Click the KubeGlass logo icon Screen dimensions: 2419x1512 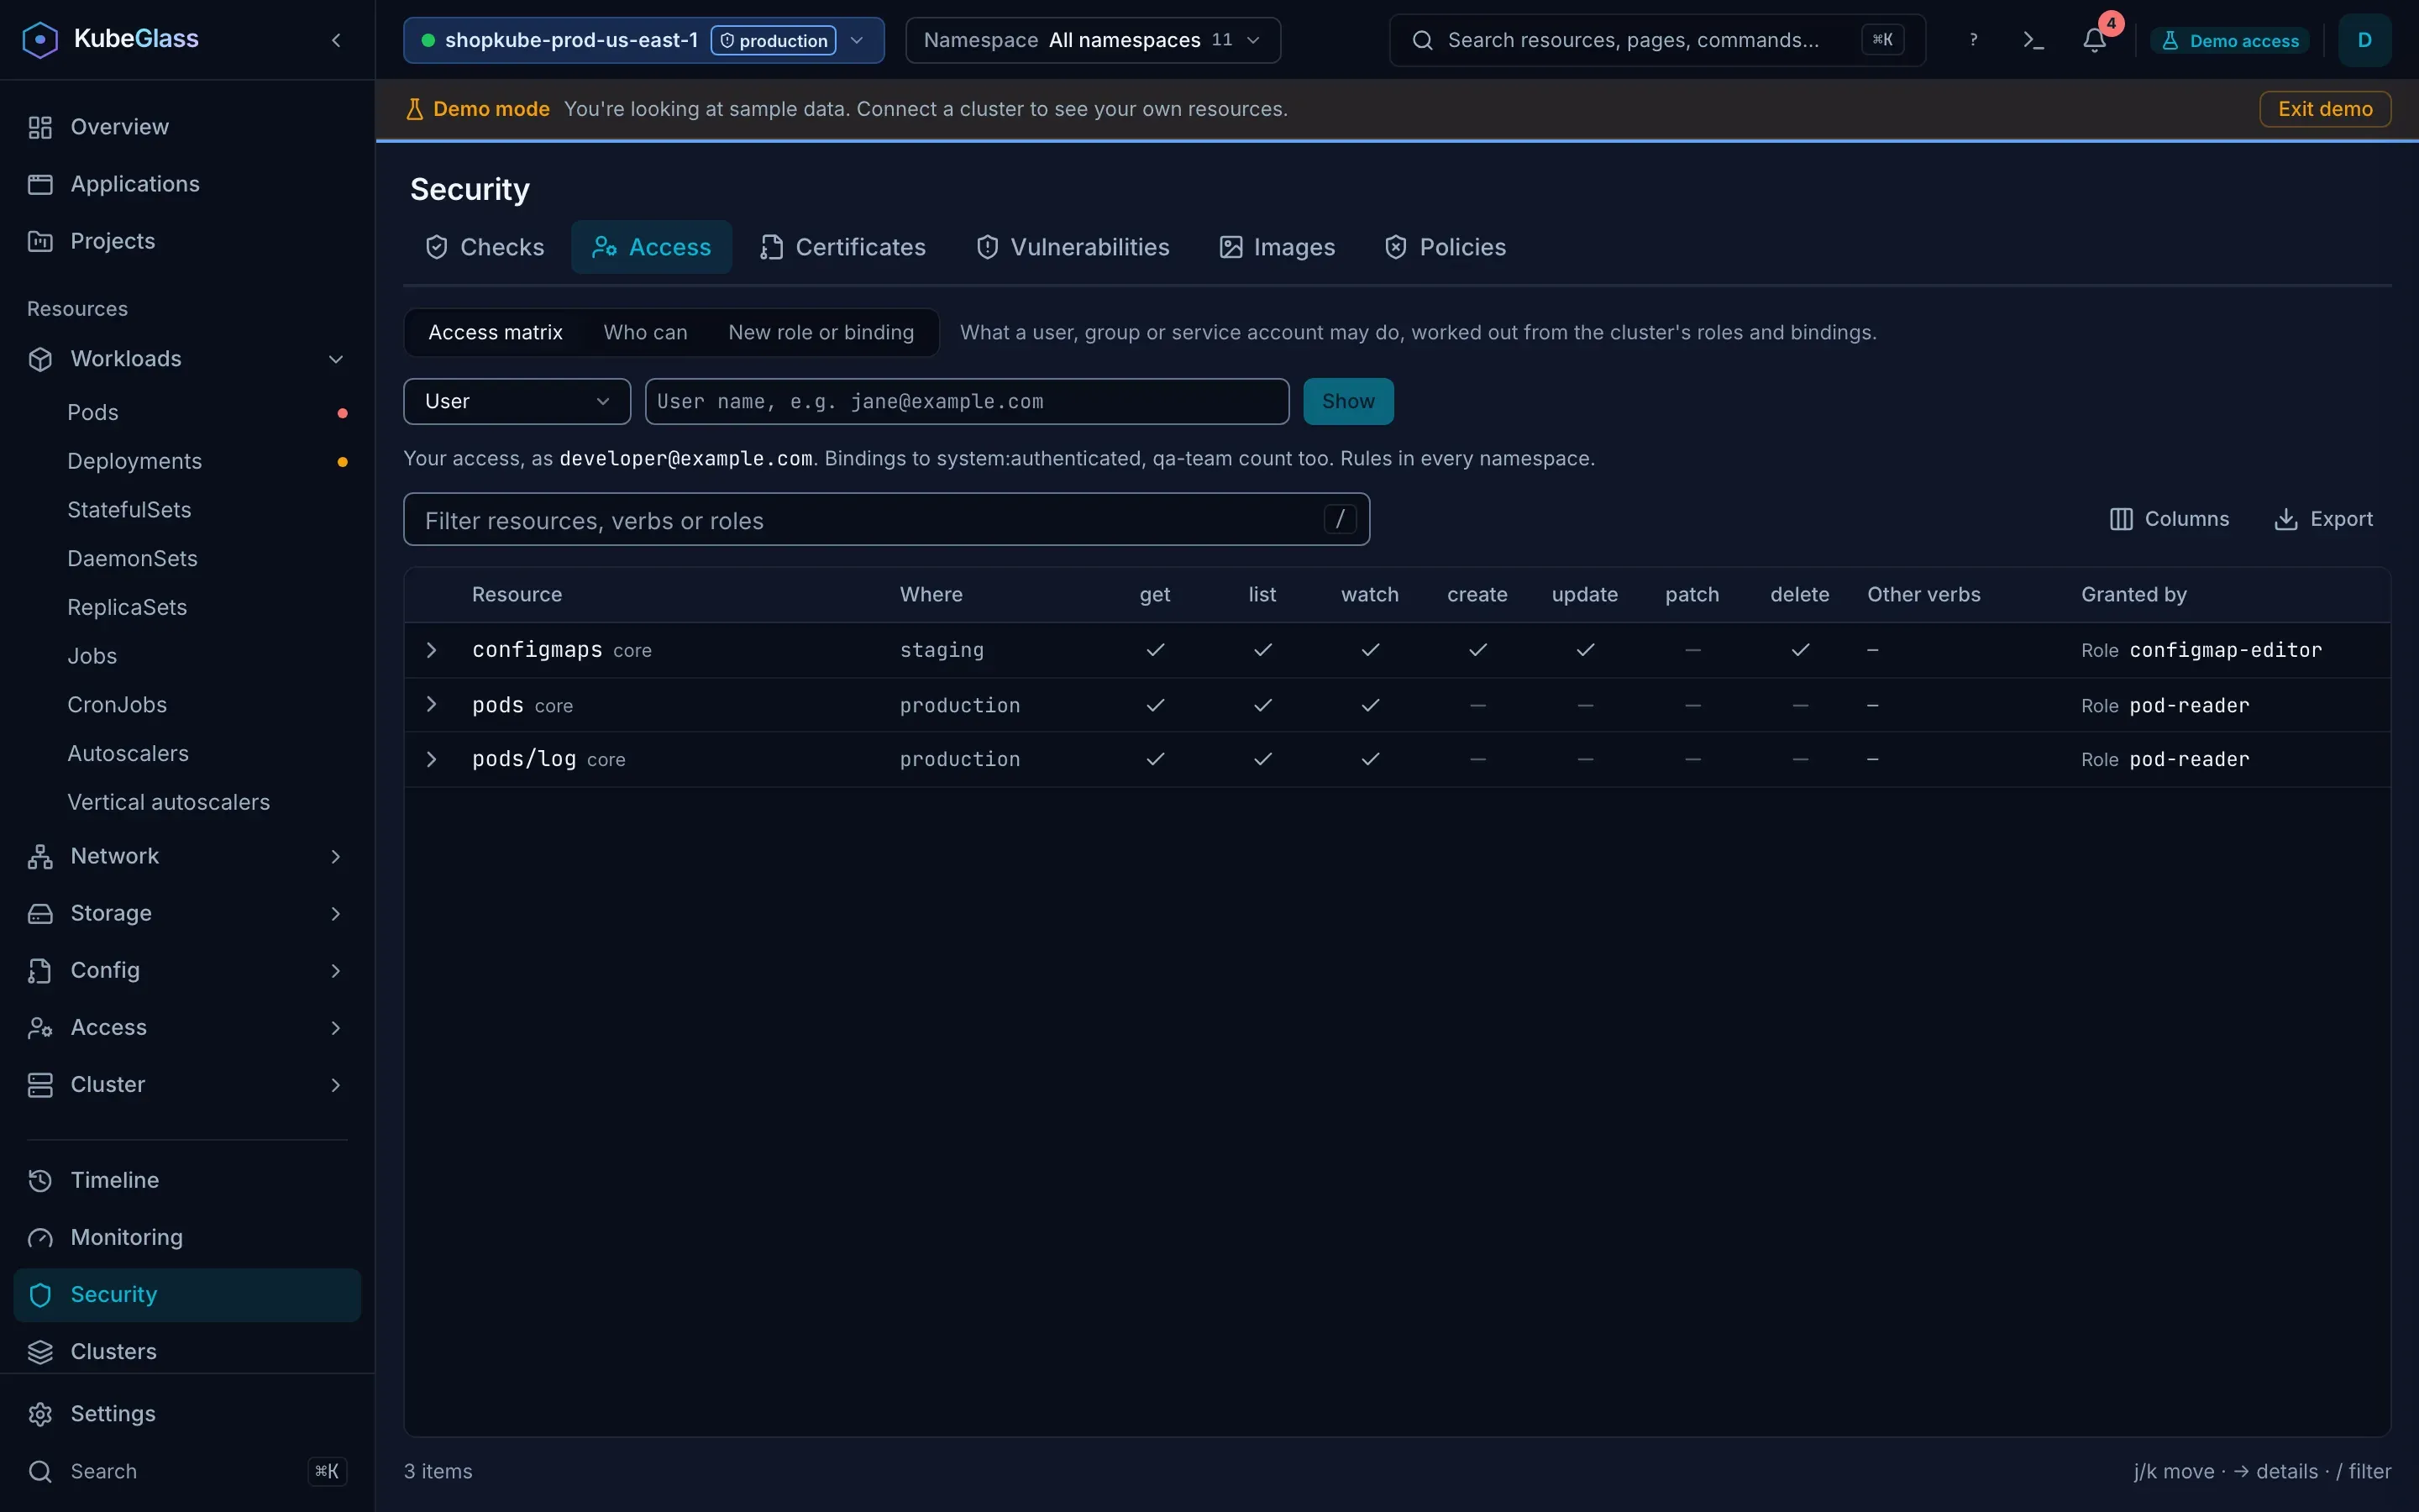[40, 39]
